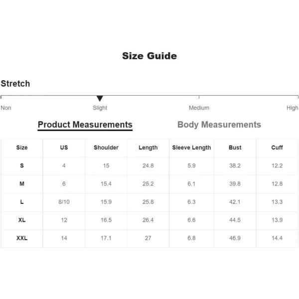299x299 pixels.
Task: Click the Cuff column header
Action: (x=277, y=148)
